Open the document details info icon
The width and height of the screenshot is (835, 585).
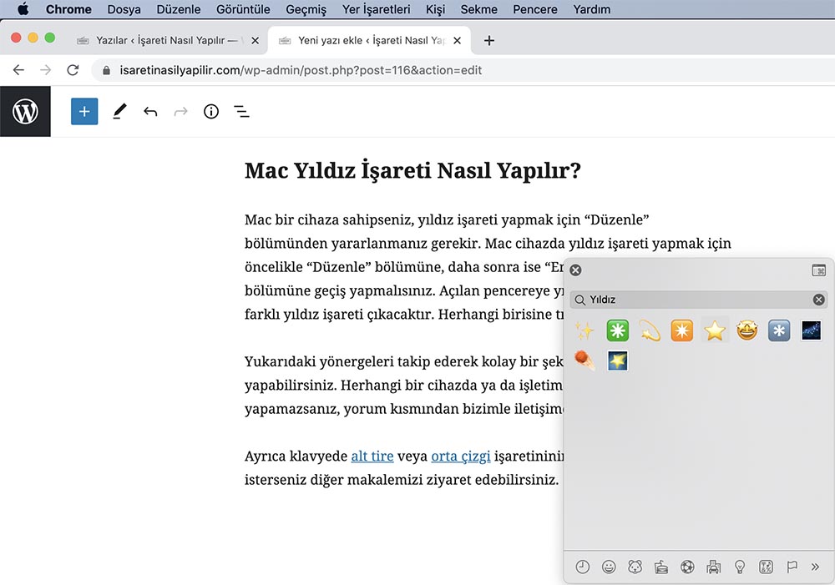click(x=211, y=111)
